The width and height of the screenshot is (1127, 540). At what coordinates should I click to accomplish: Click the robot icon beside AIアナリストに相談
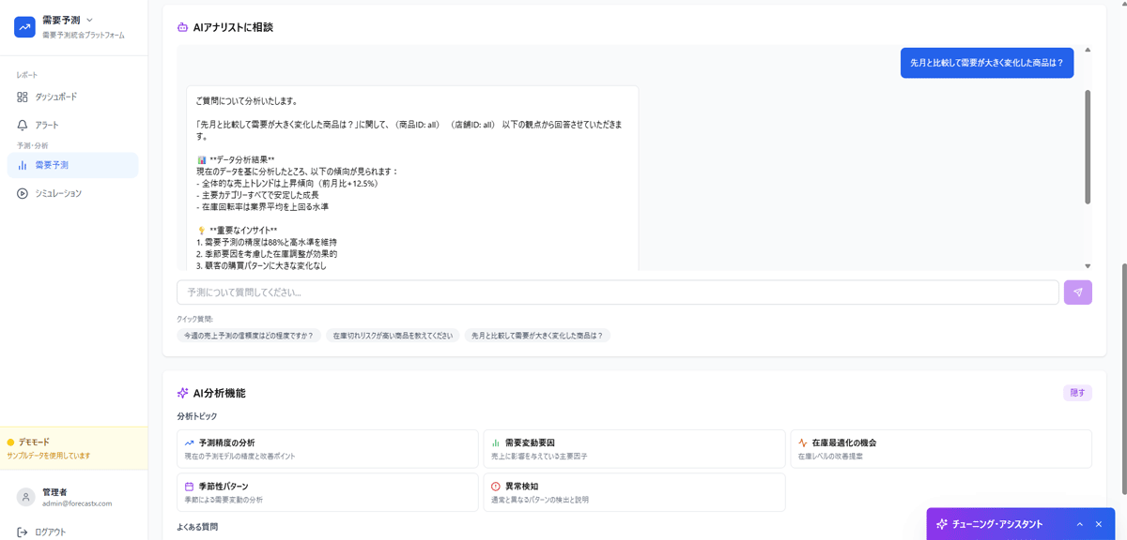[182, 27]
